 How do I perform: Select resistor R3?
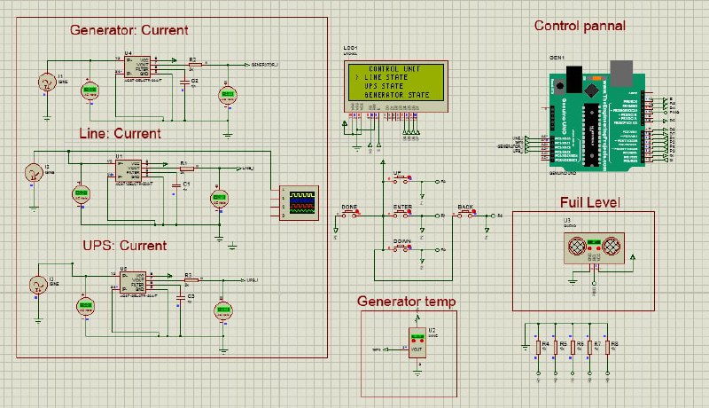(191, 280)
